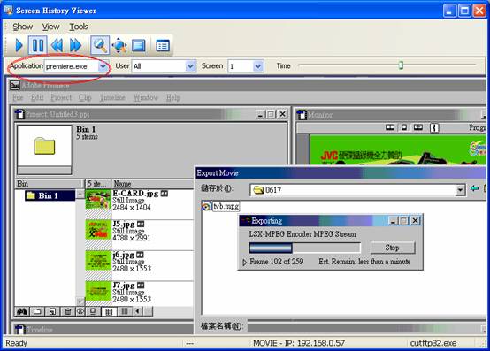490x351 pixels.
Task: Stop the MPEG export
Action: click(x=393, y=248)
